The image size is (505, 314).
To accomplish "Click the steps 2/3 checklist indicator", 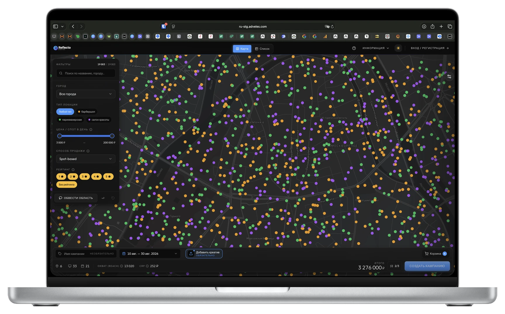I will (x=395, y=266).
